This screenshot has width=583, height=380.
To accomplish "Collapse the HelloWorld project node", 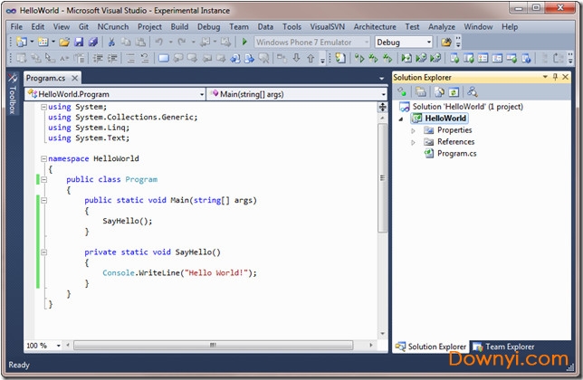I will point(403,119).
